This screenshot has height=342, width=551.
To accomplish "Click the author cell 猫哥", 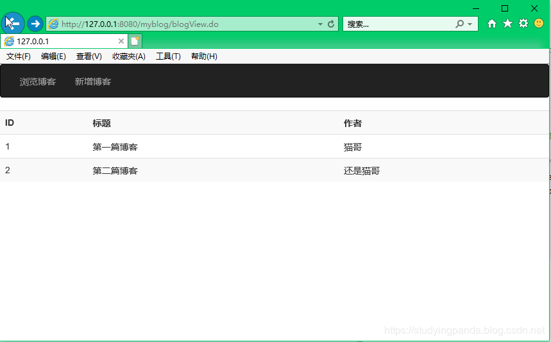I will pos(353,147).
